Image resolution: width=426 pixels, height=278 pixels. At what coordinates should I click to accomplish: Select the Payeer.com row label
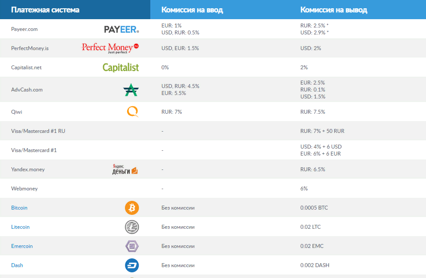[24, 29]
